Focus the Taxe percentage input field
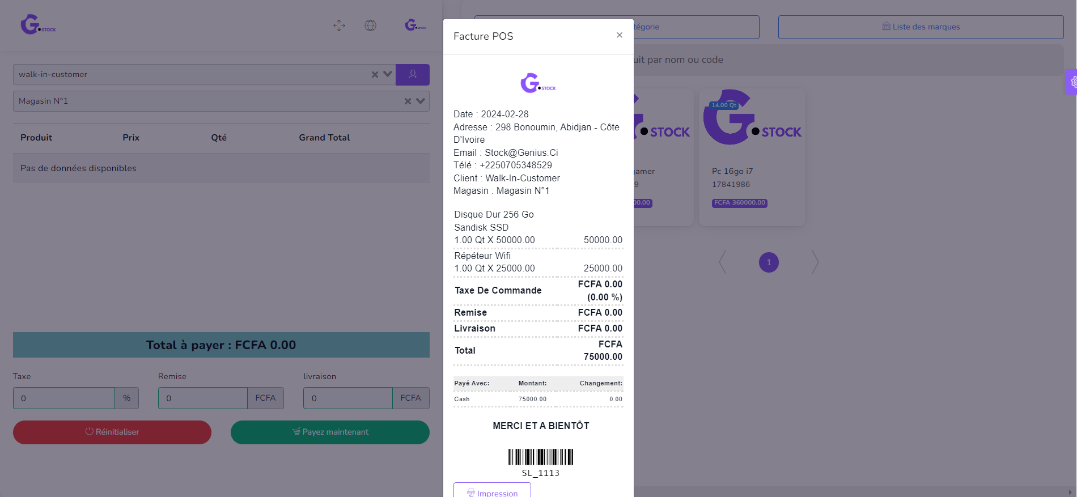Screen dimensions: 1077x497 pyautogui.click(x=64, y=398)
